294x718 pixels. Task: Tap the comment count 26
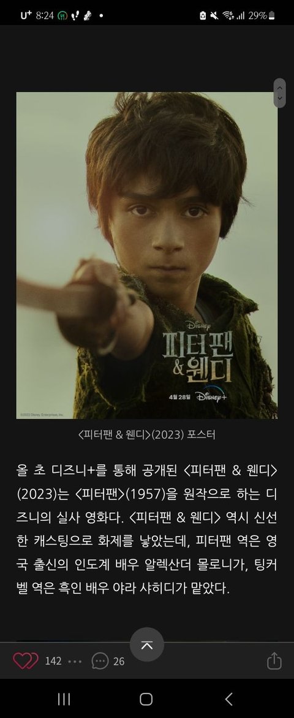pyautogui.click(x=119, y=661)
